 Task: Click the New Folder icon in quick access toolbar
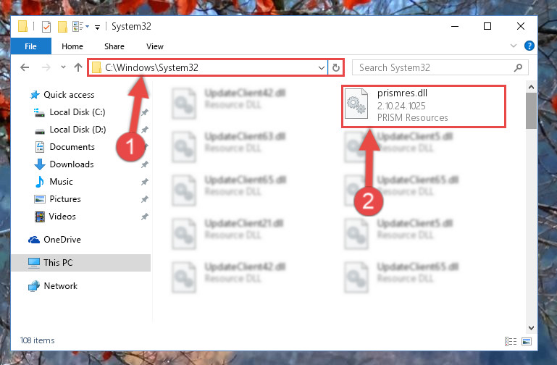(x=62, y=27)
